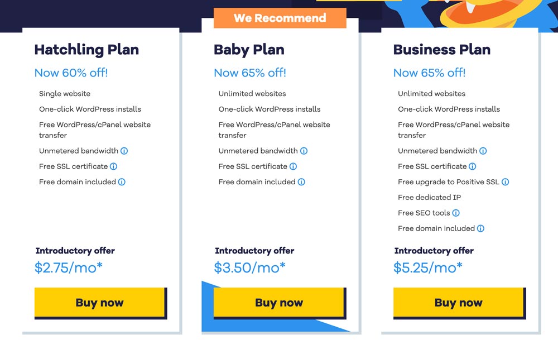The height and width of the screenshot is (349, 558).
Task: Click info icon by Business Free domain included
Action: 480,228
